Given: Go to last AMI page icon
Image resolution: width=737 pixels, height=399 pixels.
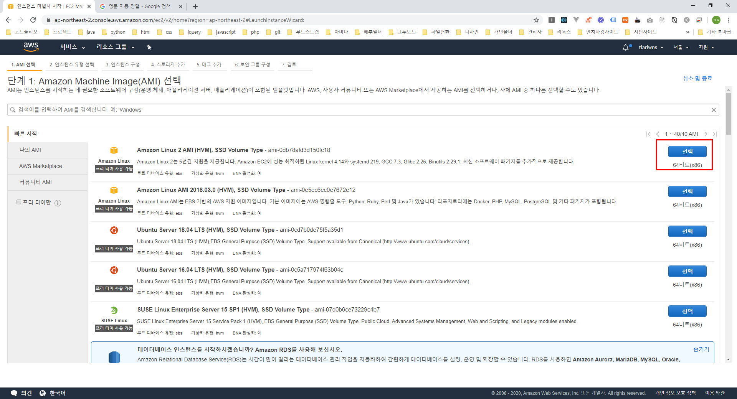Looking at the screenshot, I should (x=714, y=134).
